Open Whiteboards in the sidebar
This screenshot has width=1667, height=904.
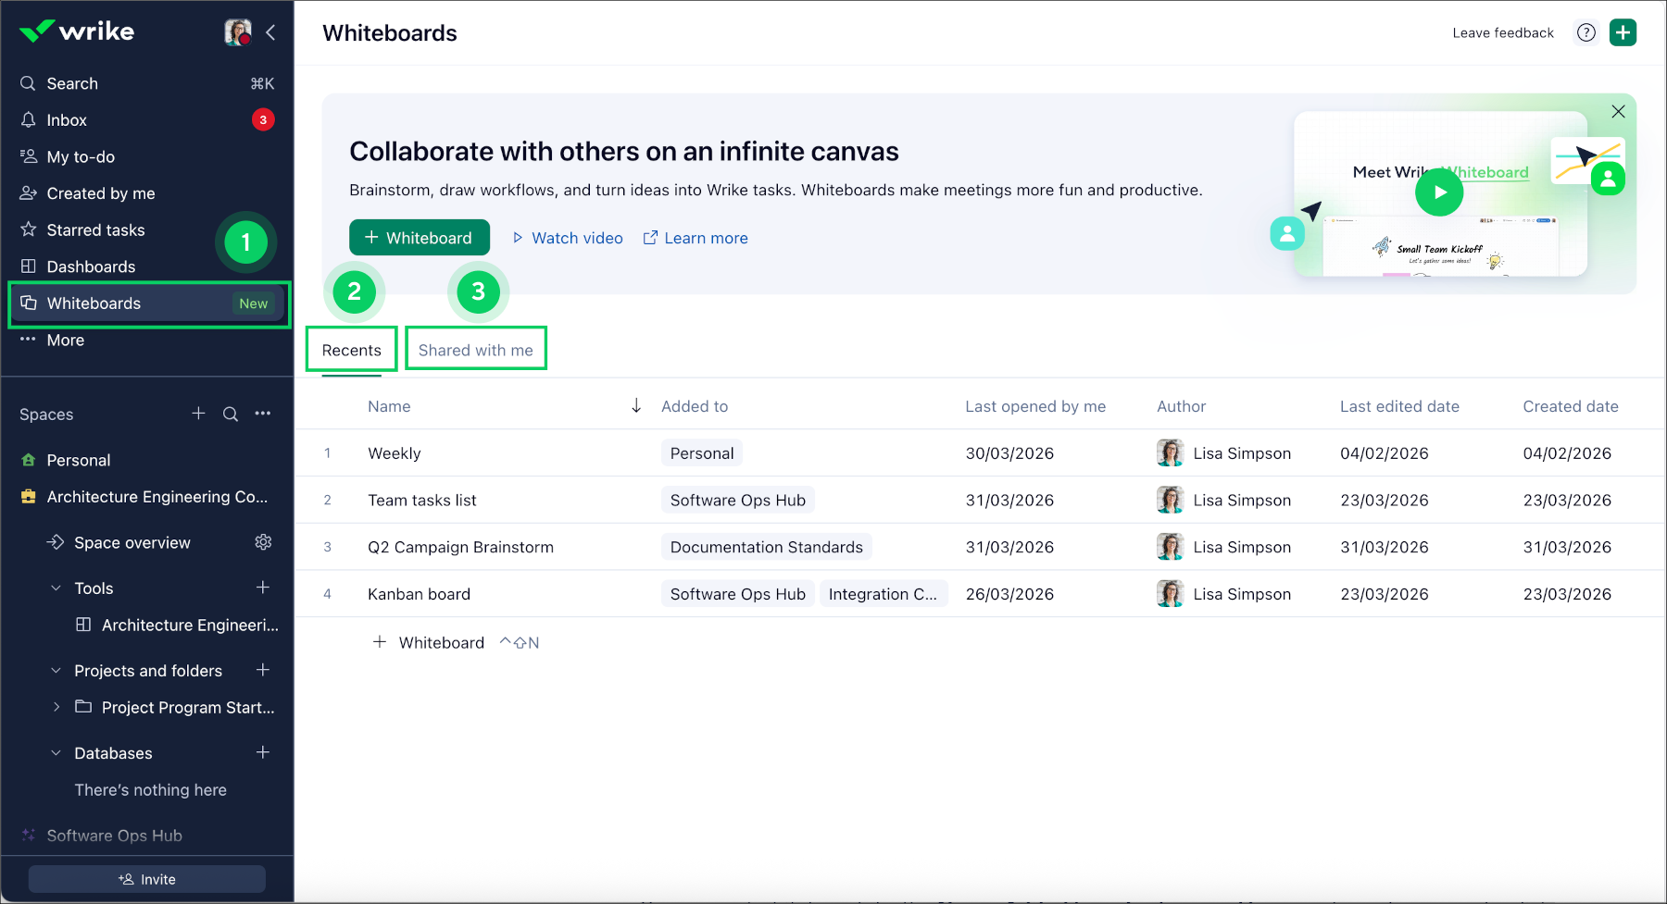coord(94,303)
